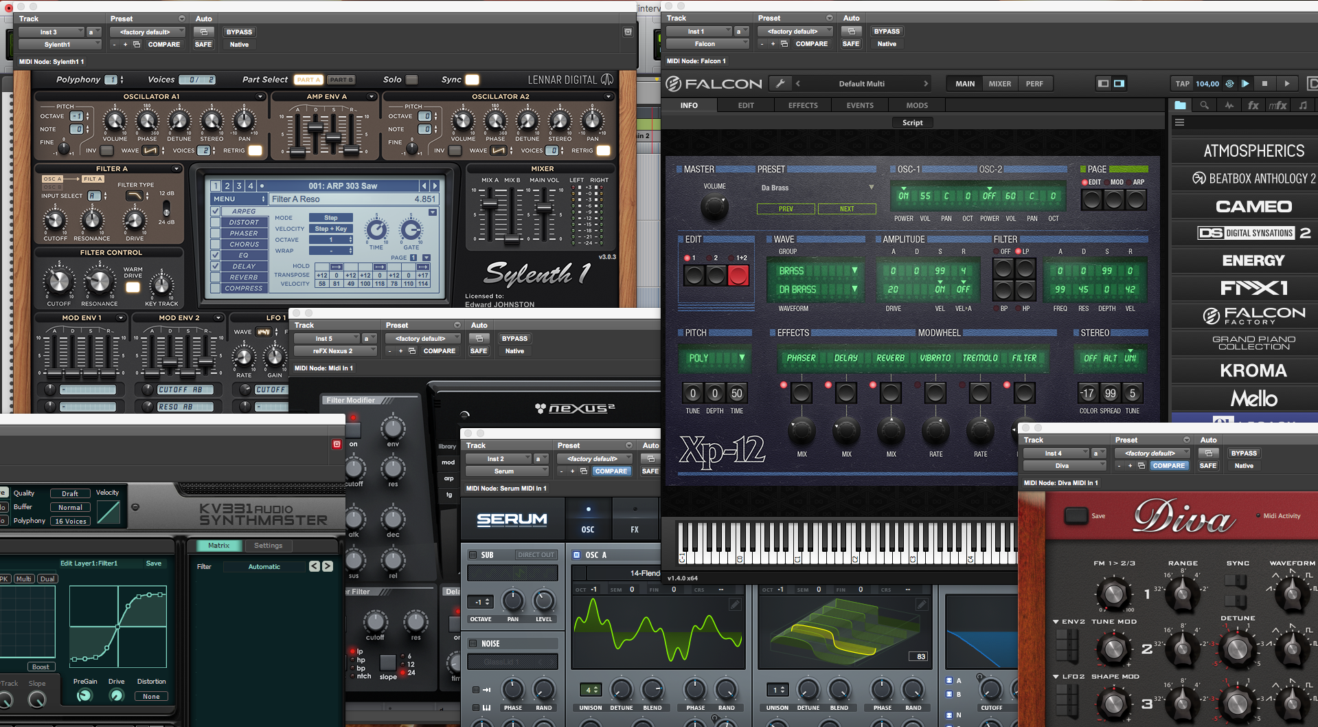
Task: Open Sylenth1 arpeggiator OCTAVE selector
Action: pos(330,240)
